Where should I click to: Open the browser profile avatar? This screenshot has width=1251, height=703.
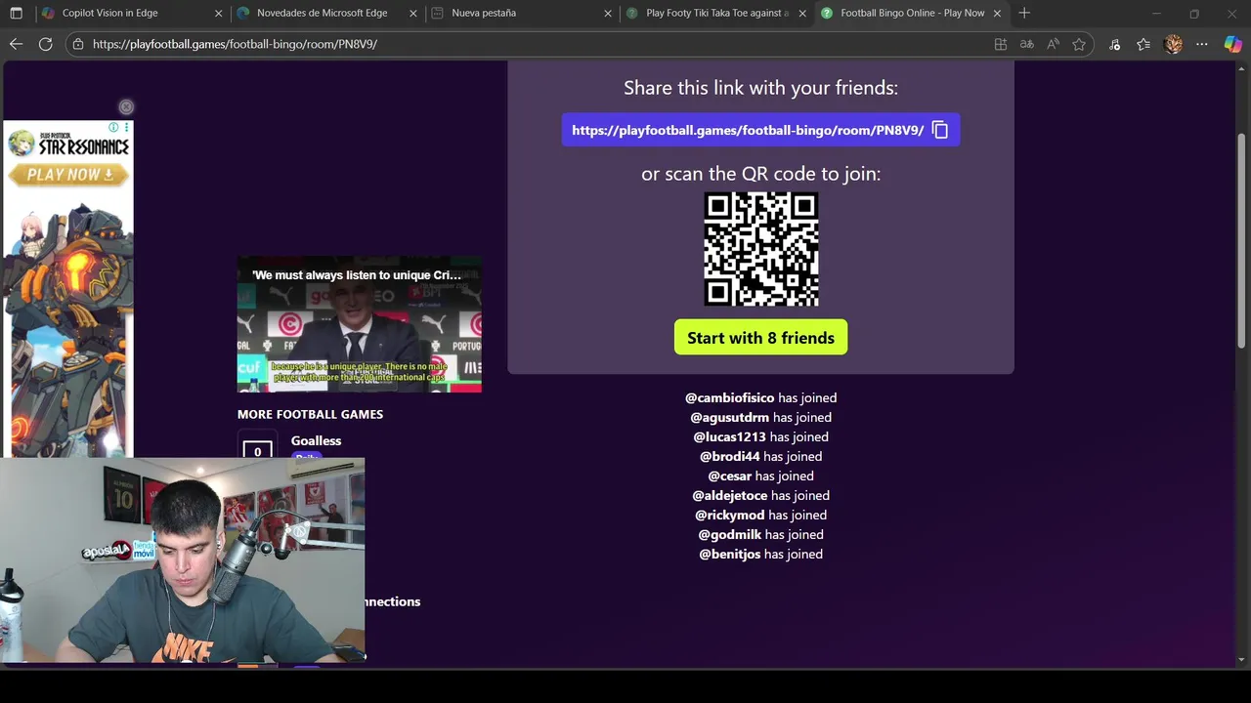click(1174, 44)
